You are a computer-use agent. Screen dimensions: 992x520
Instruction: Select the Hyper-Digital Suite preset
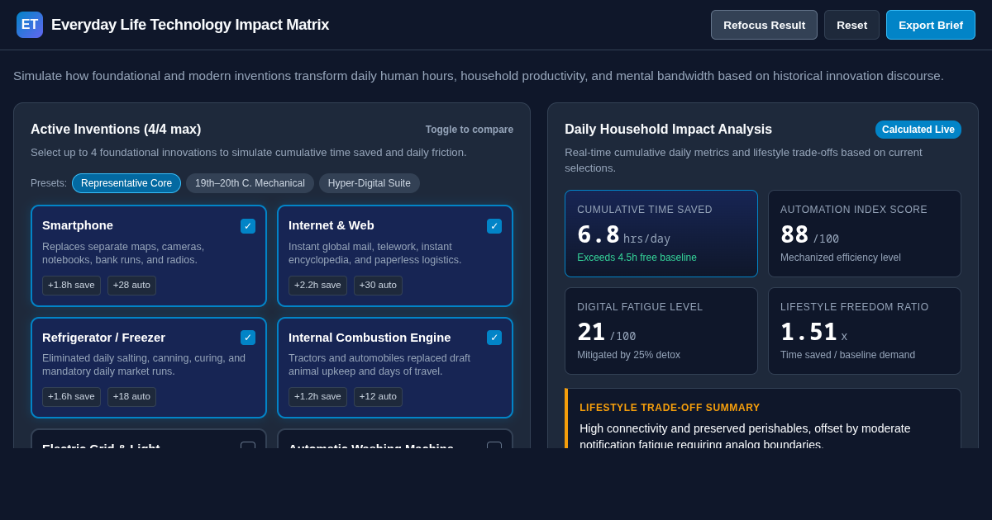pyautogui.click(x=370, y=183)
